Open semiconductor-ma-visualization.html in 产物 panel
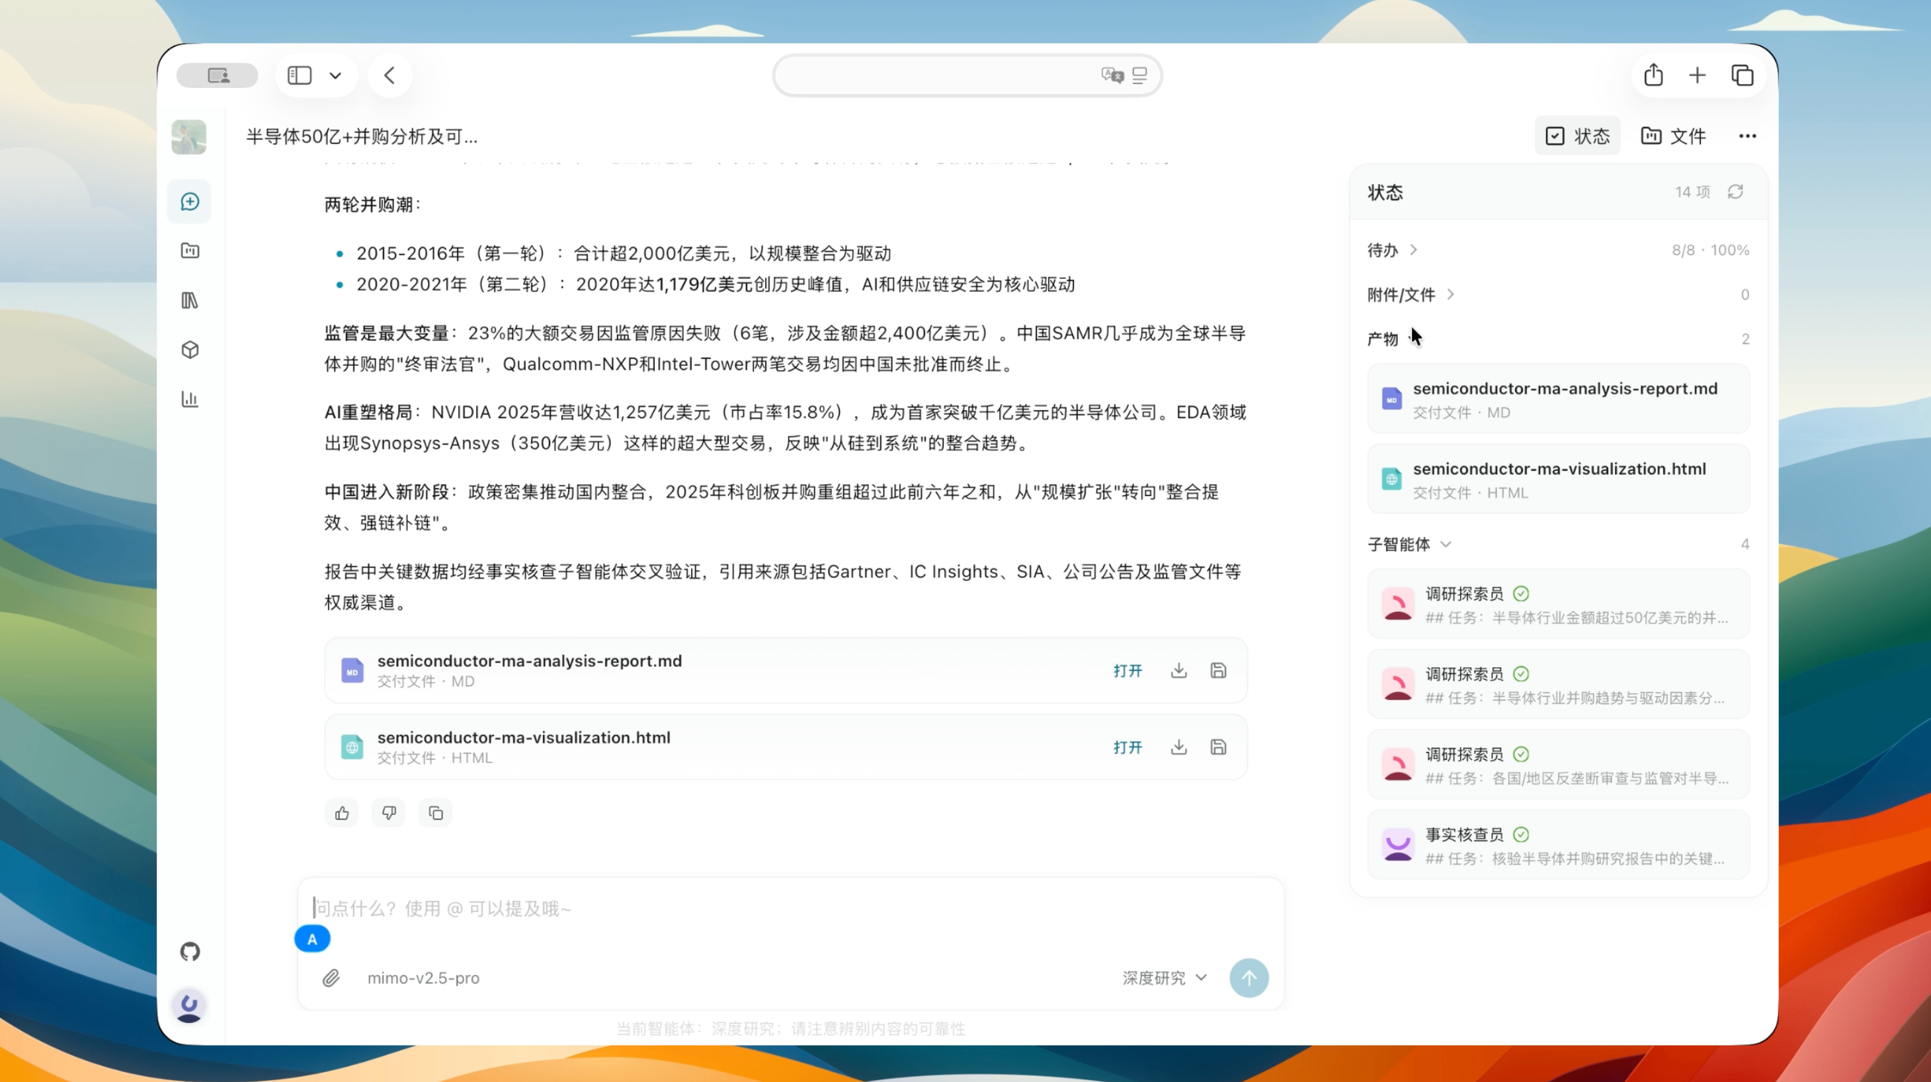Viewport: 1931px width, 1082px height. (1559, 479)
